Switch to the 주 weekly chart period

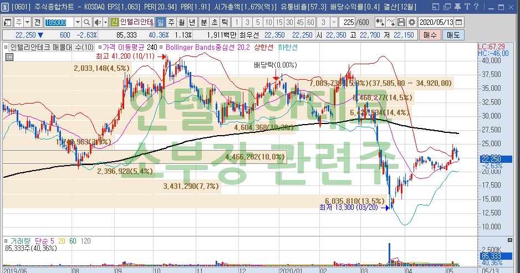click(171, 22)
